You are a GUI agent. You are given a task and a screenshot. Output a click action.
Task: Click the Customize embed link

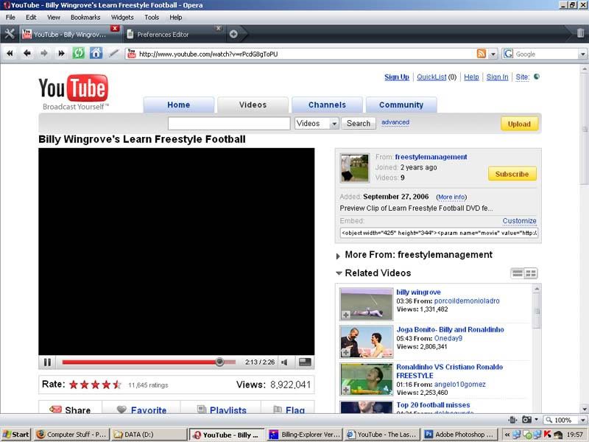tap(520, 220)
